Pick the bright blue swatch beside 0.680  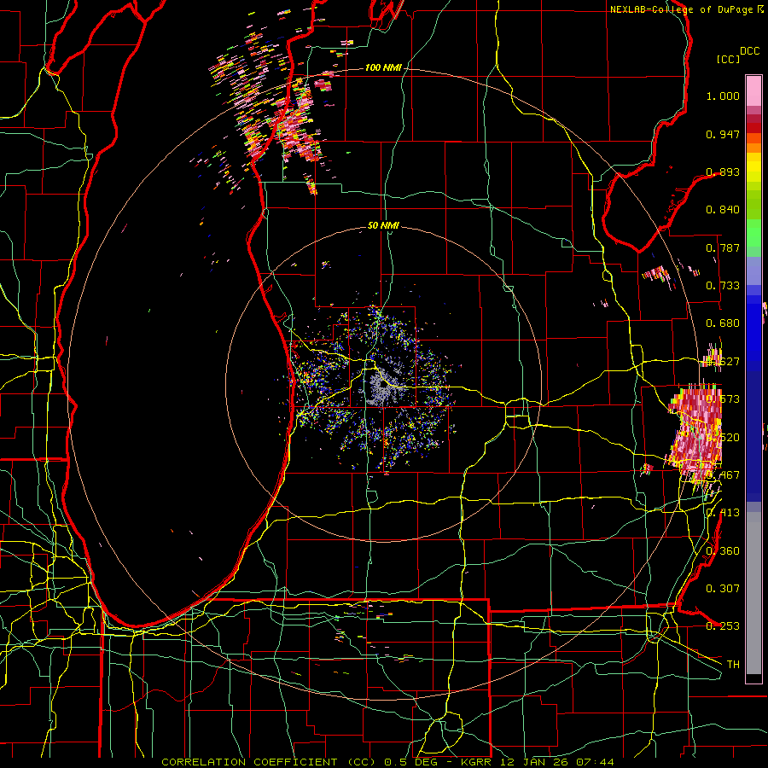tap(753, 329)
